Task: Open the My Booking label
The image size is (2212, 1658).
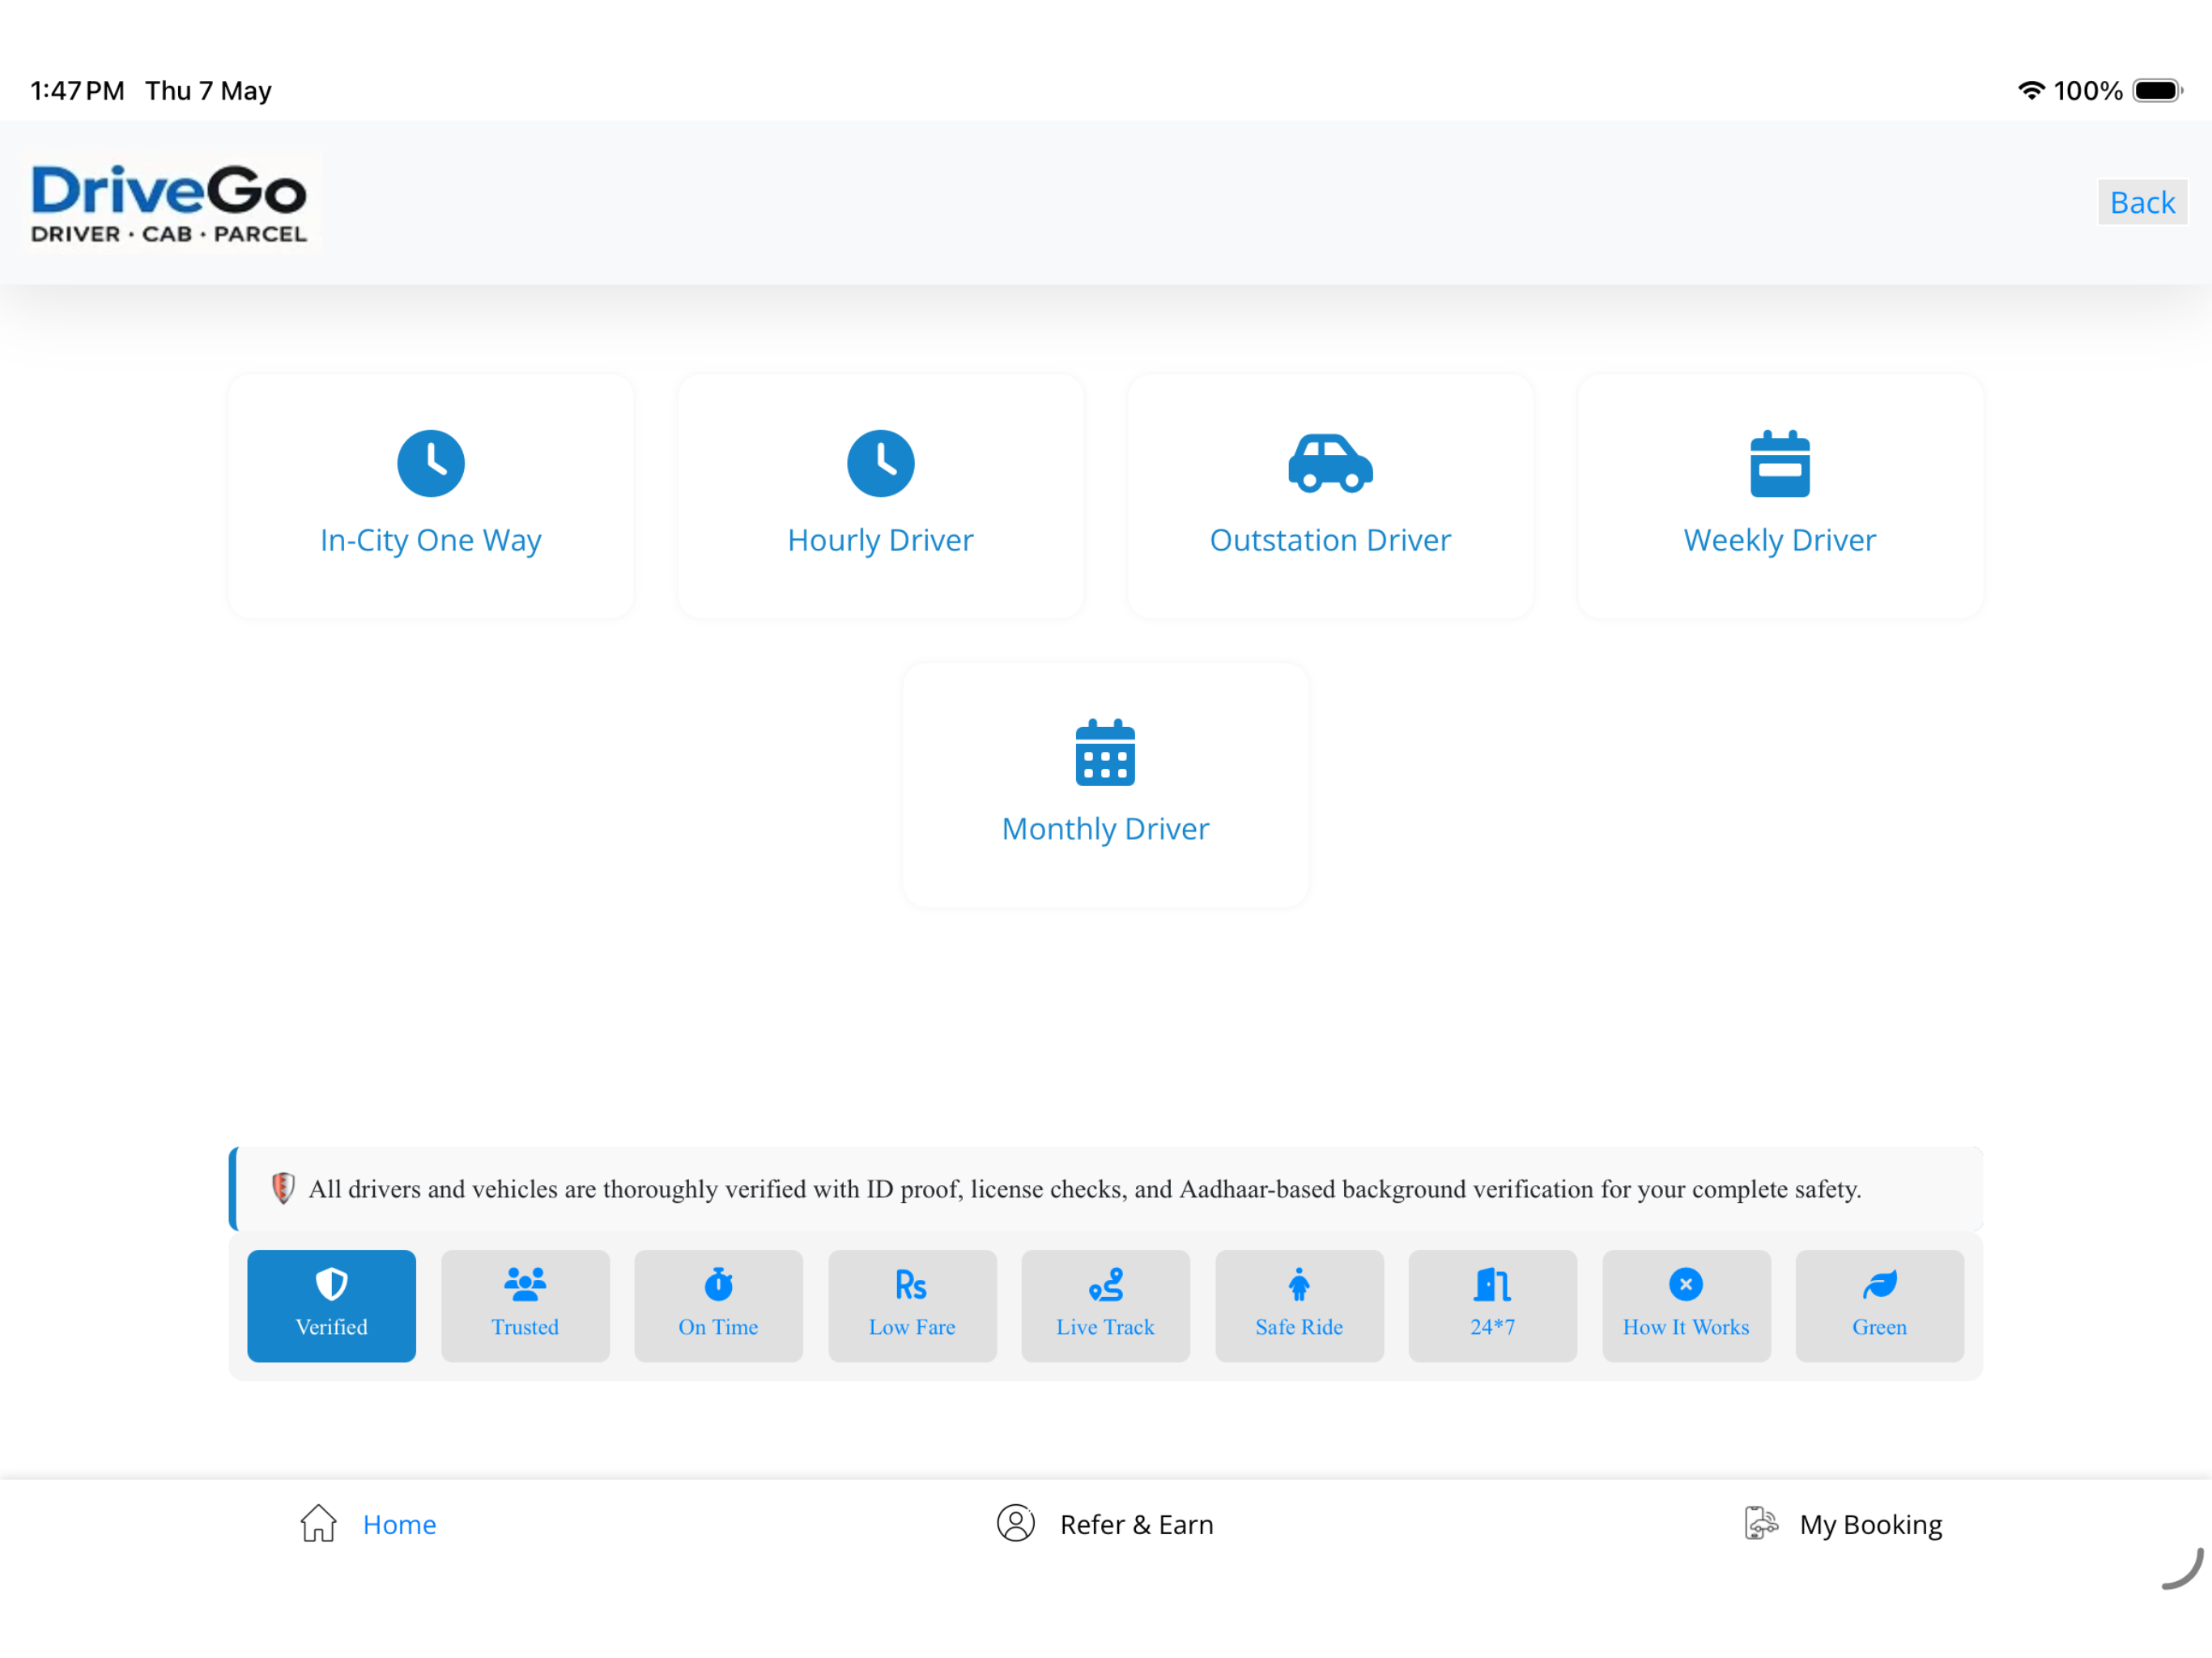Action: pos(1870,1526)
